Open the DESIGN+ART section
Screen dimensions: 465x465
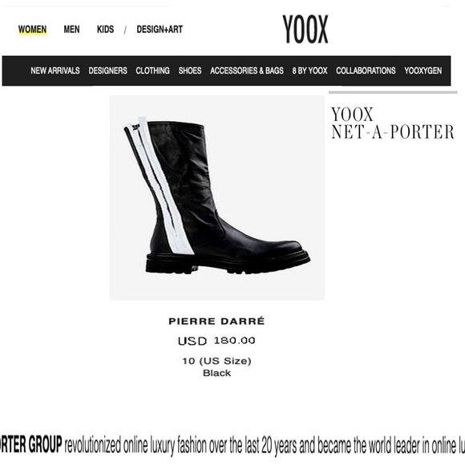click(x=160, y=30)
